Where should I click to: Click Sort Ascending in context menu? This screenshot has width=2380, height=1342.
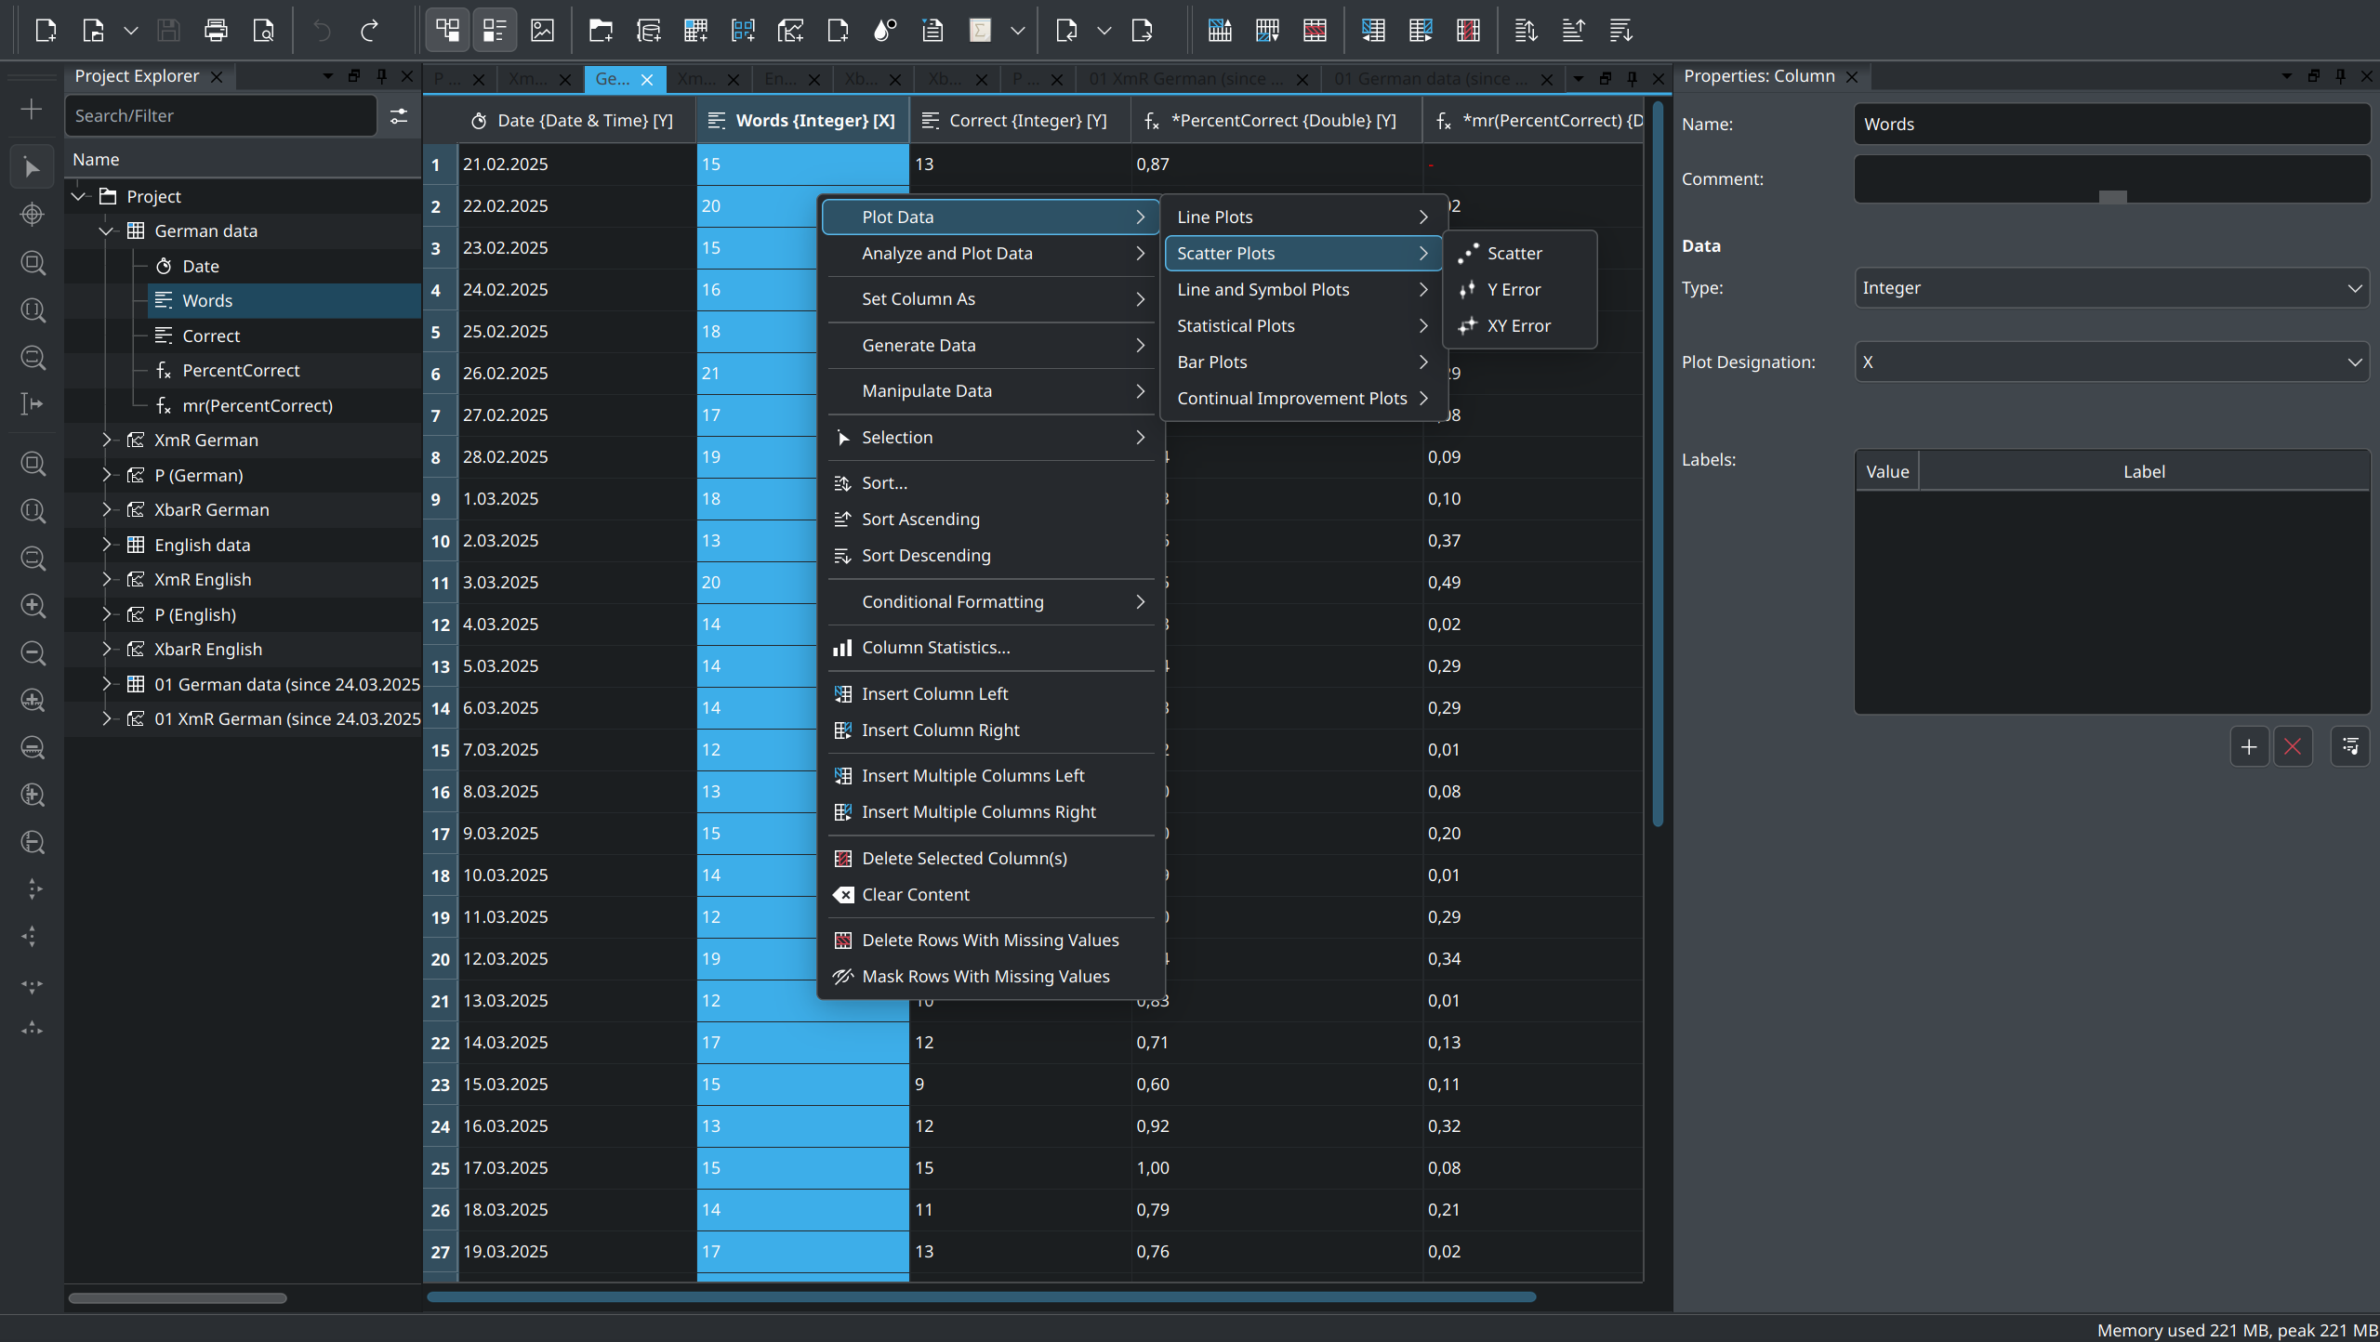click(920, 520)
